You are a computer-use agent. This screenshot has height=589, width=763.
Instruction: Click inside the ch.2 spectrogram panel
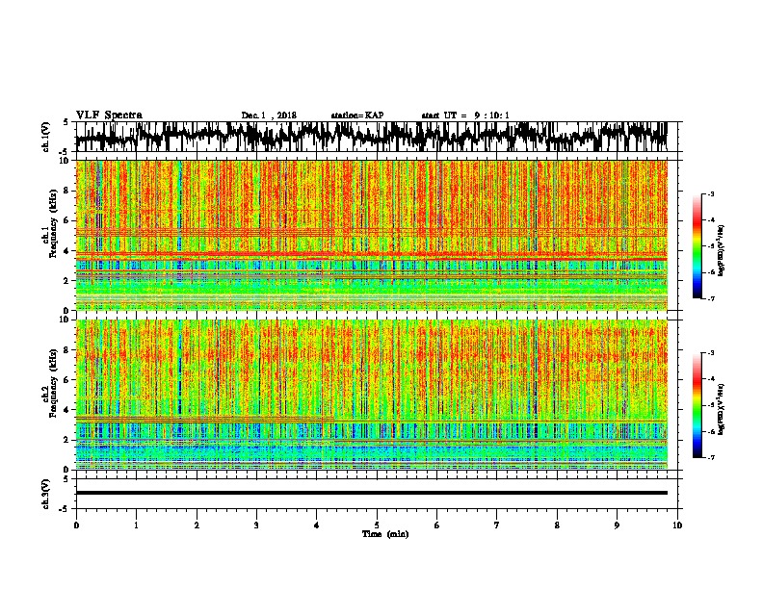coord(371,395)
